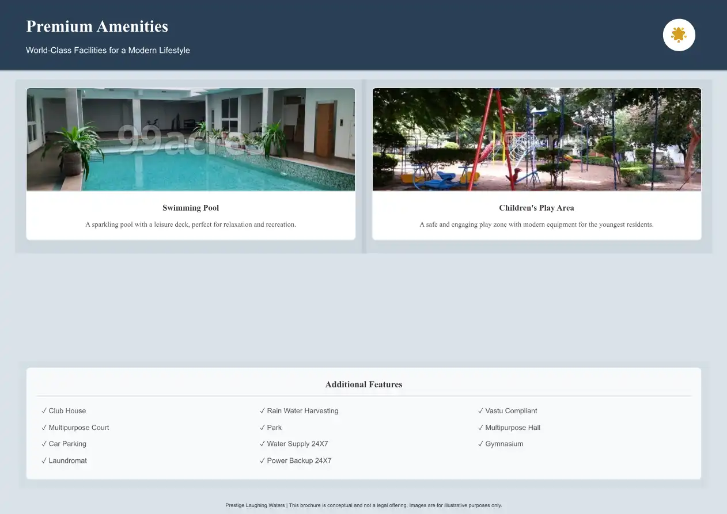Image resolution: width=727 pixels, height=514 pixels.
Task: Open the Swimming Pool photo
Action: pyautogui.click(x=191, y=139)
